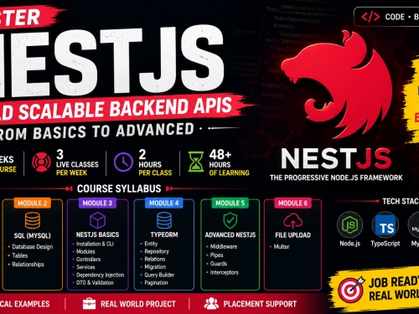
Task: Click the Controllers bullet
Action: pos(86,259)
